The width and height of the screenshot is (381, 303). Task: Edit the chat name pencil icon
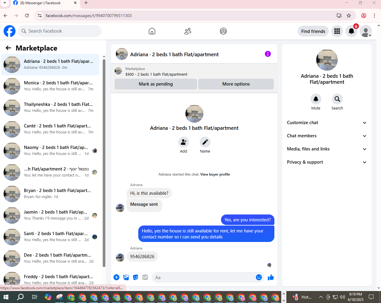point(205,142)
